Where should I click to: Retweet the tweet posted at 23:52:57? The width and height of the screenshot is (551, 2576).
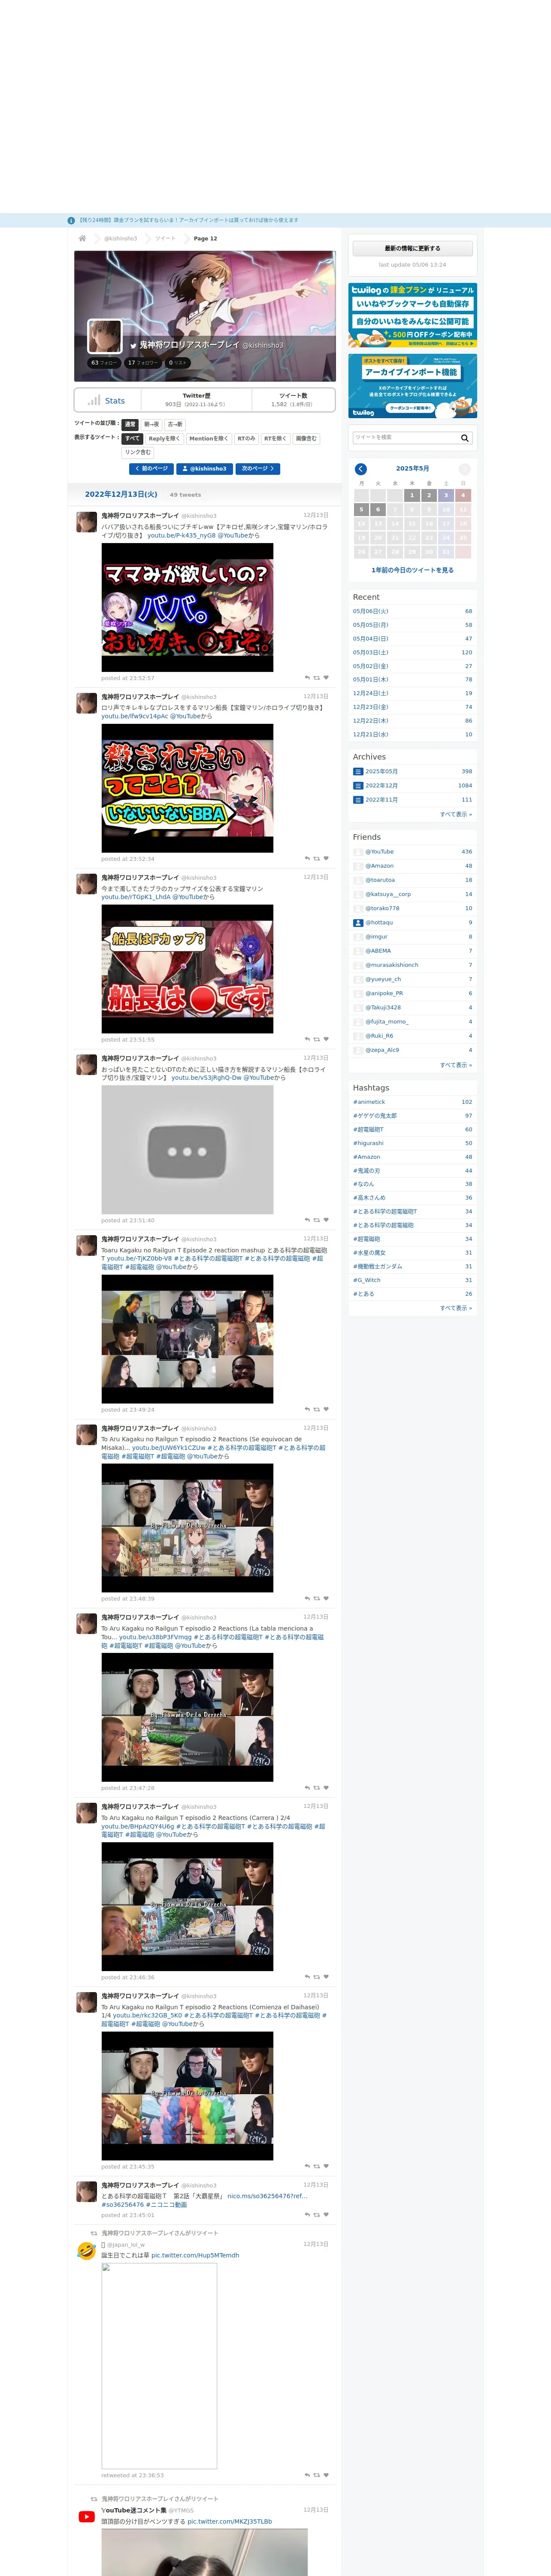click(317, 678)
